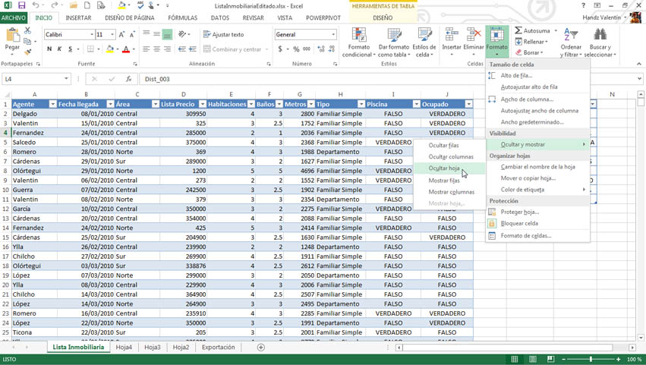Choose Proteger hoja... from Formato menu

tap(519, 212)
